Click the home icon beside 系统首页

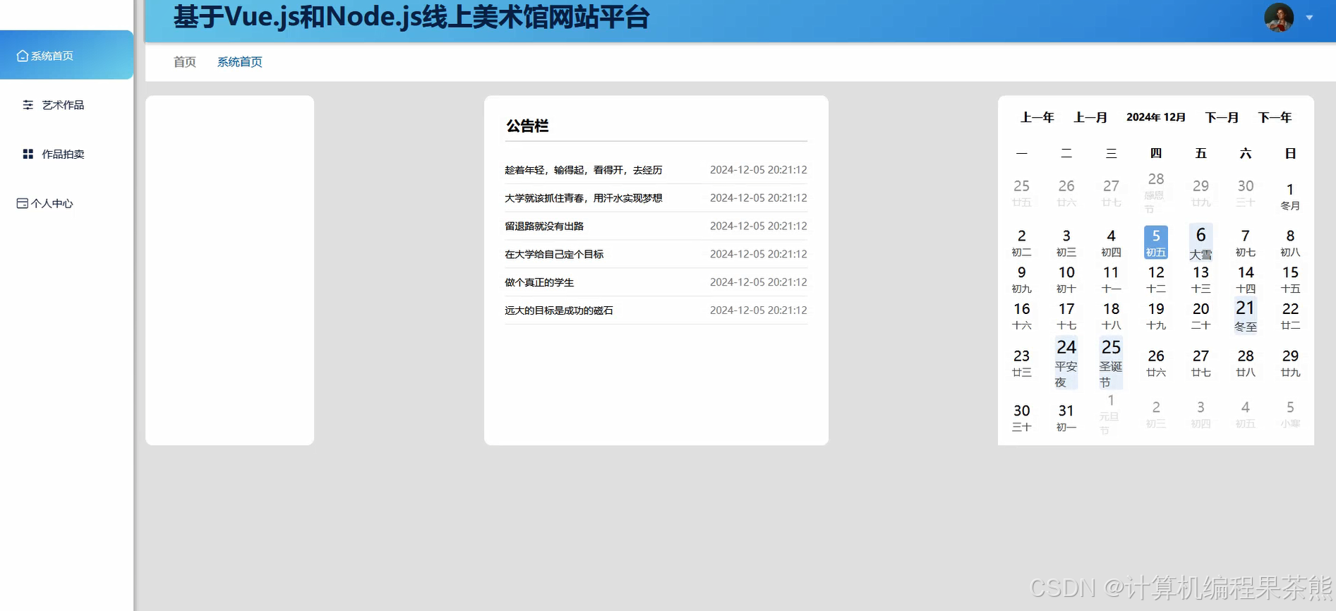23,56
